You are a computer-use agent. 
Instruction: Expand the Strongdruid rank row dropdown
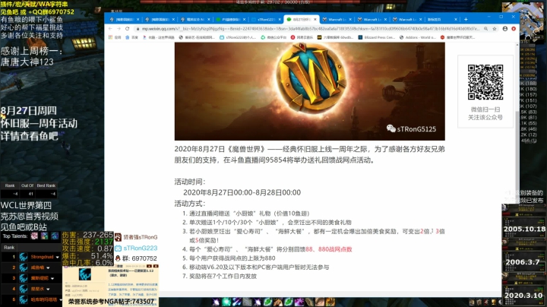click(58, 257)
